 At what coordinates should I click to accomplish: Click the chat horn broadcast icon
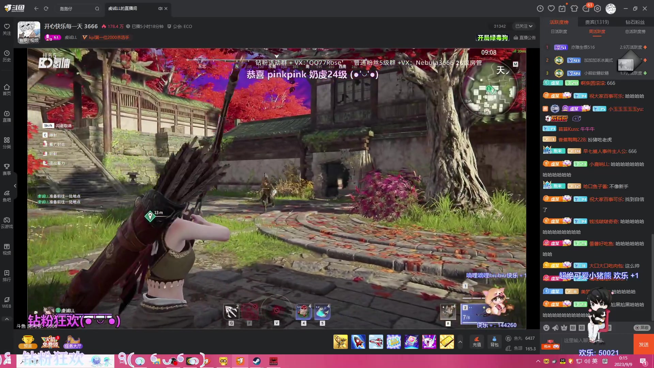pyautogui.click(x=555, y=328)
